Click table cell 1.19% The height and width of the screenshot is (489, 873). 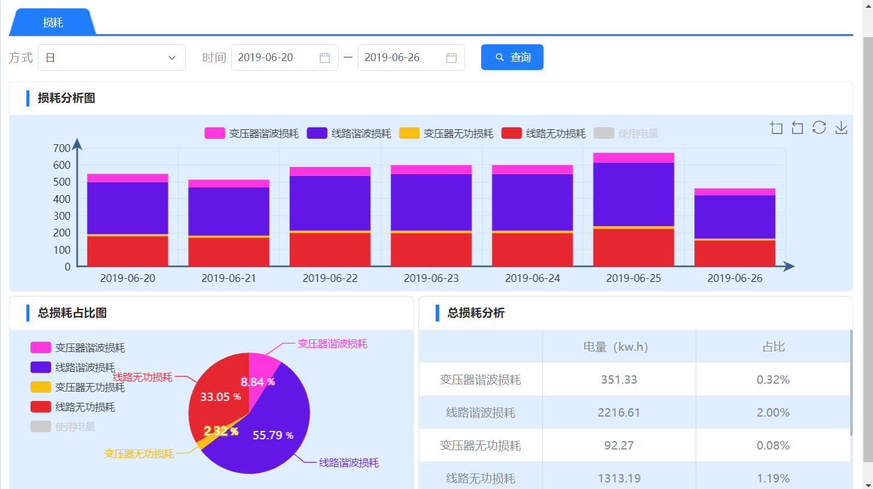(773, 479)
